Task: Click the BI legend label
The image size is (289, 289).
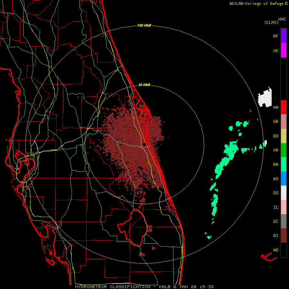Action: click(276, 236)
